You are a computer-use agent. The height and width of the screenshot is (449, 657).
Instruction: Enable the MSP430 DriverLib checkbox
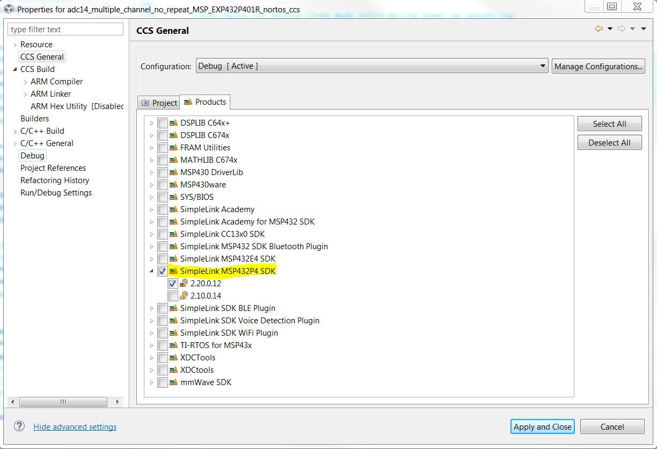[163, 172]
